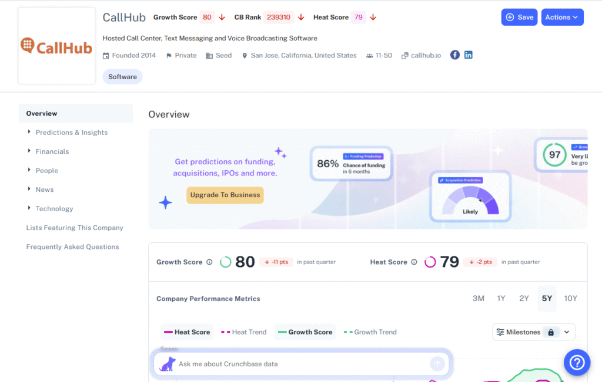Click the CB Rank value 239310
602x382 pixels.
278,17
